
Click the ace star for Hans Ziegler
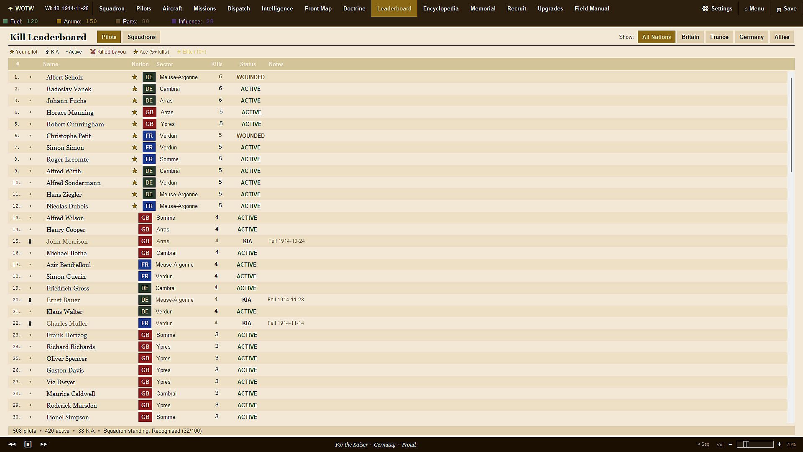point(135,194)
